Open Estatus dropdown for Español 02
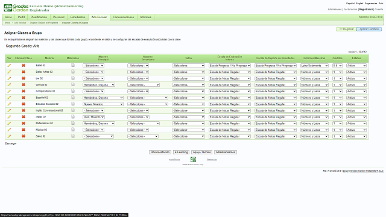The height and width of the screenshot is (217, 386). 356,98
